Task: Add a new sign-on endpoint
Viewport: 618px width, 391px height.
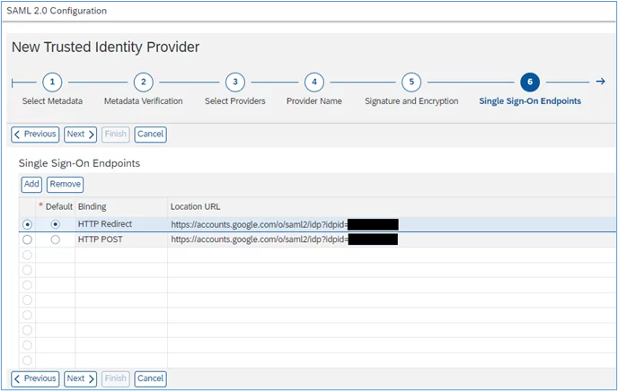Action: [x=31, y=185]
